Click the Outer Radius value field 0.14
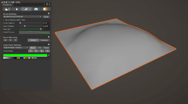188x104 pixels. click(x=46, y=23)
